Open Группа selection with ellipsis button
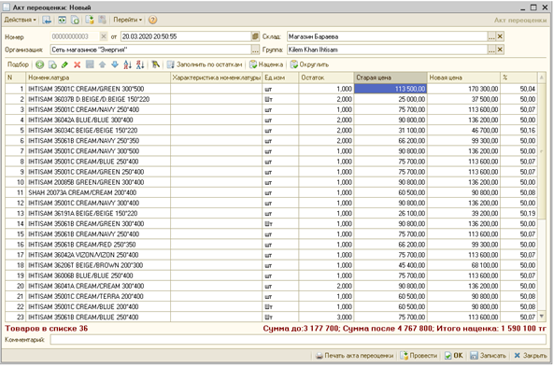This screenshot has width=554, height=367. click(x=491, y=49)
